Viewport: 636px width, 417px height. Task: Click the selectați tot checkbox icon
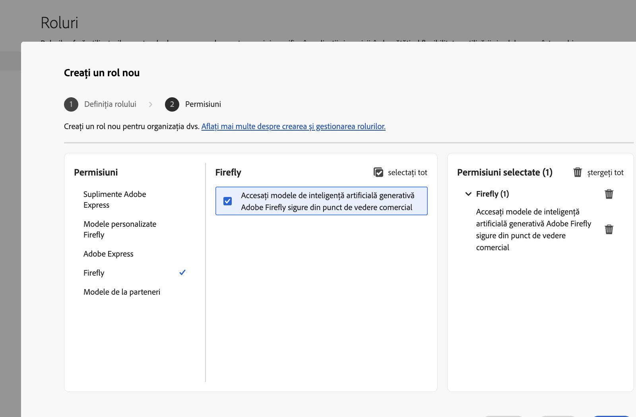click(x=378, y=172)
